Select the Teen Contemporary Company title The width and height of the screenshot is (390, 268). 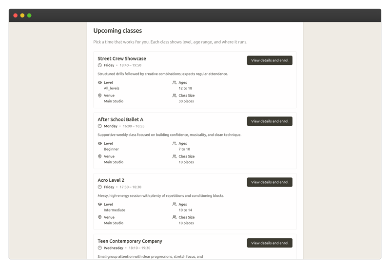(130, 241)
